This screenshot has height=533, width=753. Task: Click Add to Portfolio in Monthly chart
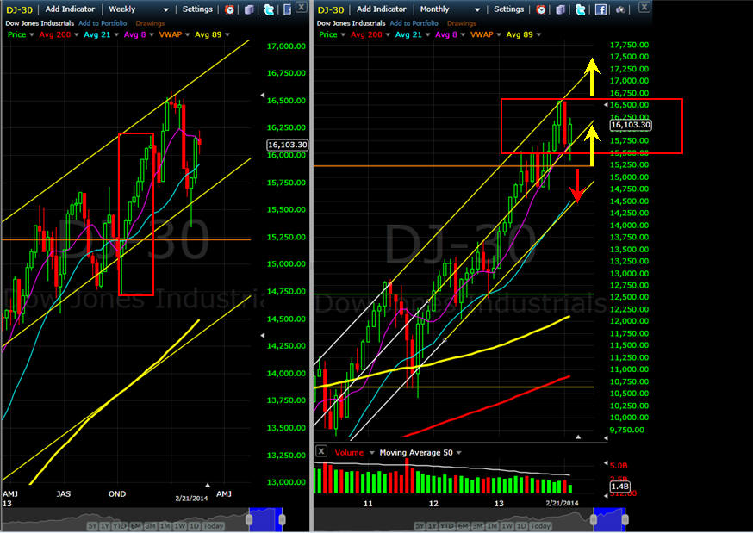point(414,23)
